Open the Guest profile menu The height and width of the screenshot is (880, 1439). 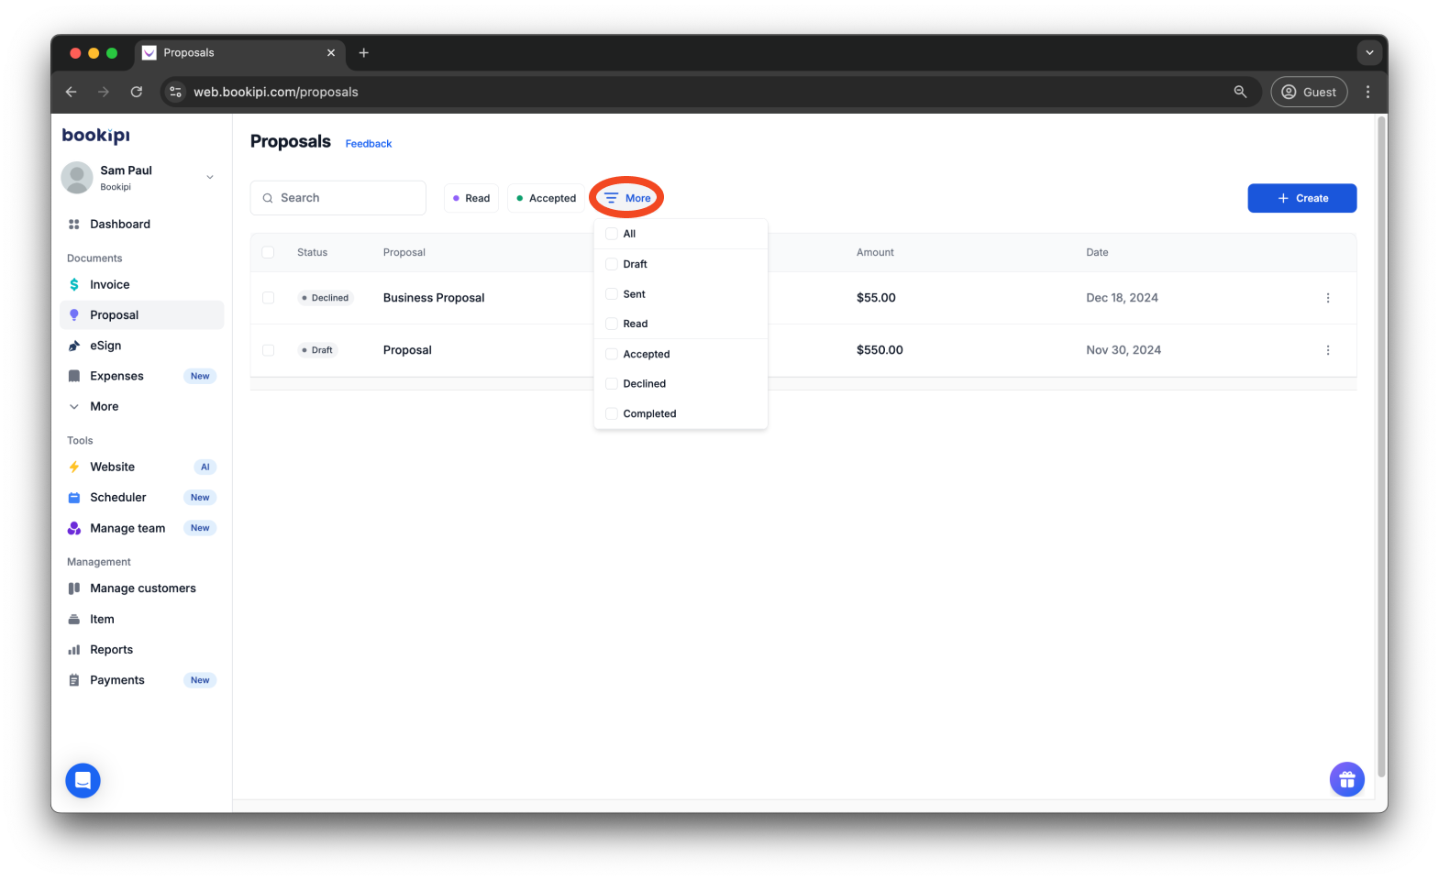click(1309, 92)
